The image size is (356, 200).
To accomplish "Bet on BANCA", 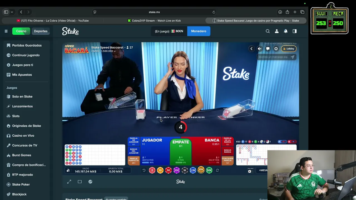I will 207,151.
